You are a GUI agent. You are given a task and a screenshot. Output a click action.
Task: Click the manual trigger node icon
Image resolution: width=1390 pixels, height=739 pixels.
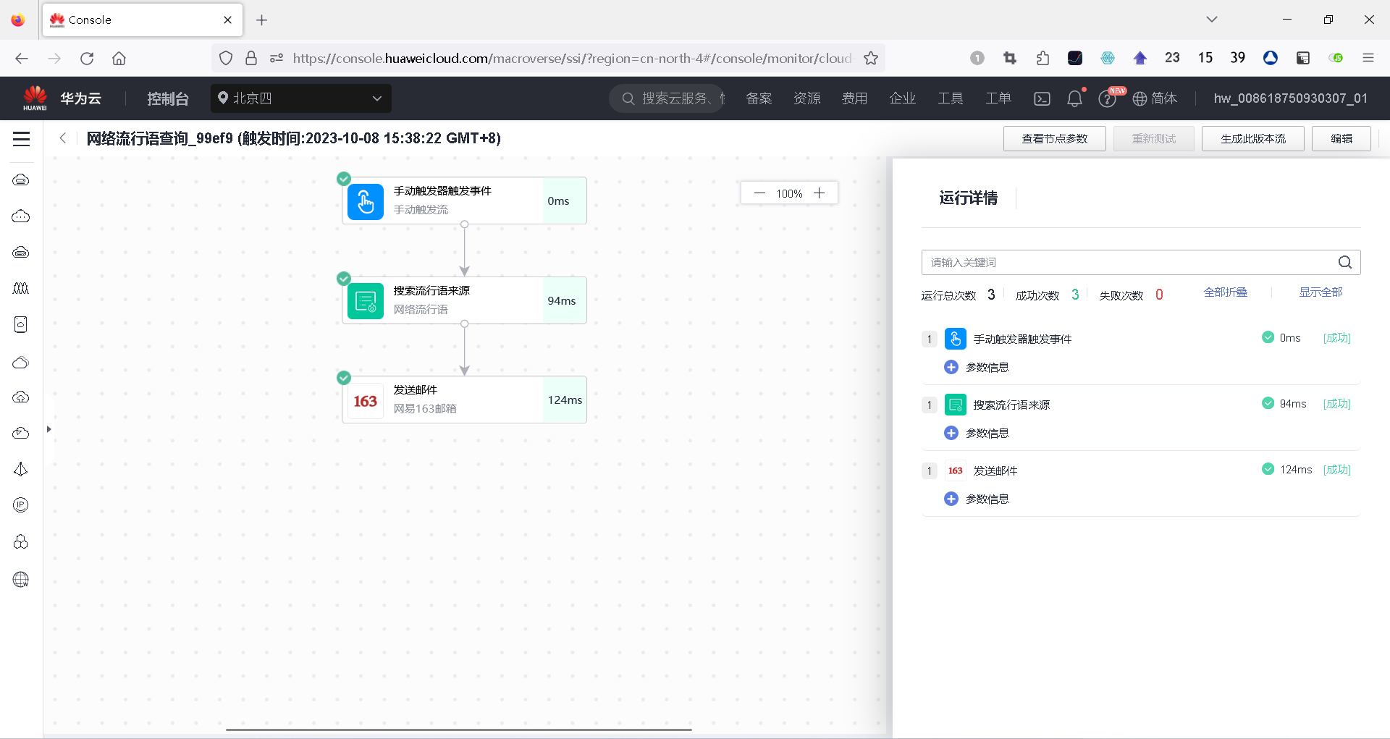click(x=366, y=201)
